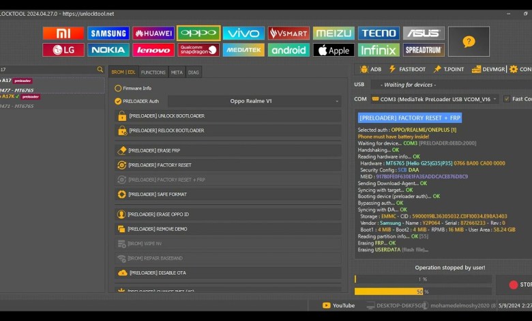Run PRELOADER Safe Format
Screen dimensions: 532x321
pos(228,194)
